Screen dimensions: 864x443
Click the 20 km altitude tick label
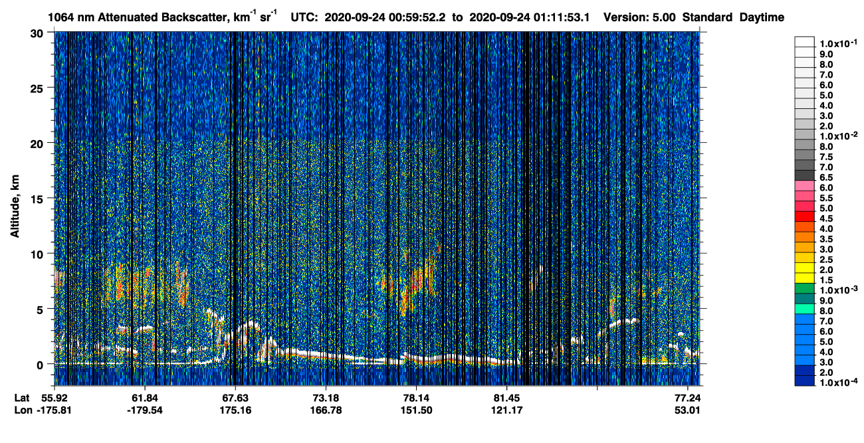pos(35,143)
